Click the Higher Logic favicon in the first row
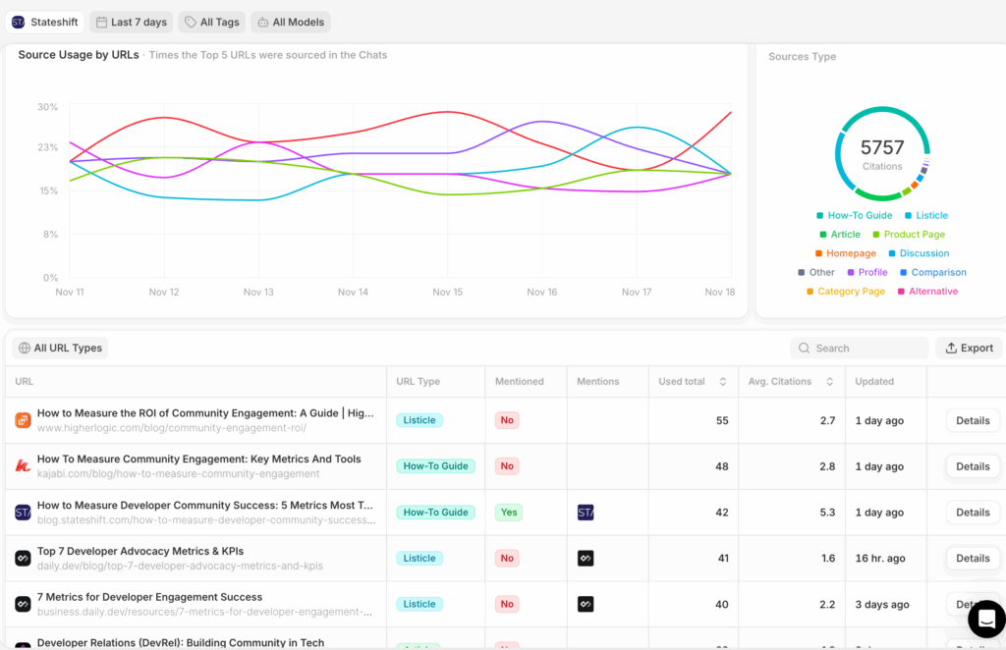 [x=22, y=419]
